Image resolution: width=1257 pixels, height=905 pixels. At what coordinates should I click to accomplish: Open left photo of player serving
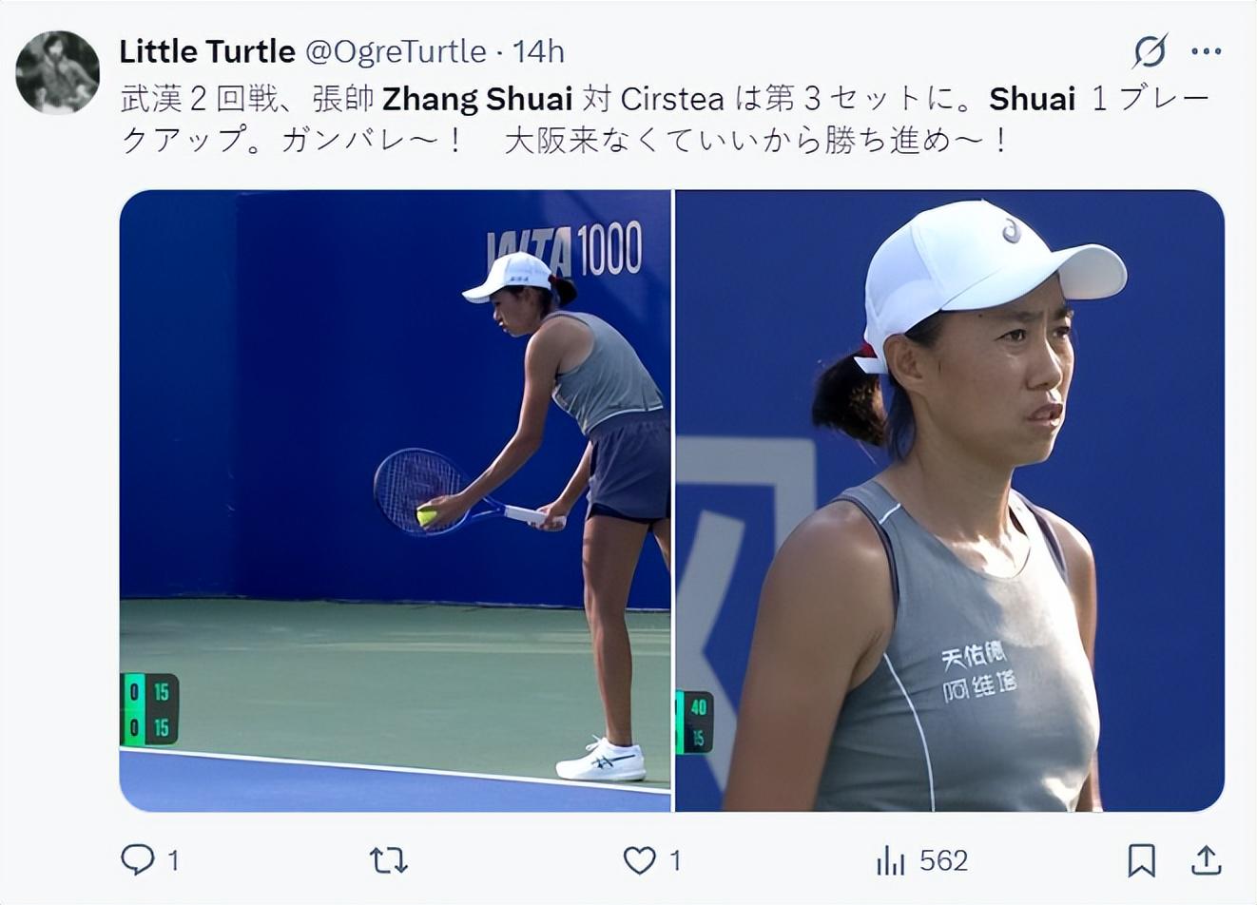coord(395,501)
